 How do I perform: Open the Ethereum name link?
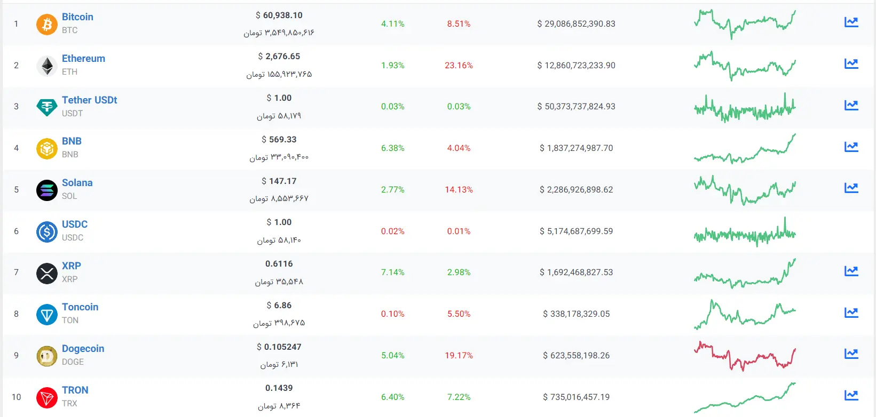point(83,59)
